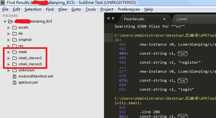Select the smali_classes3 folder

pos(30,64)
